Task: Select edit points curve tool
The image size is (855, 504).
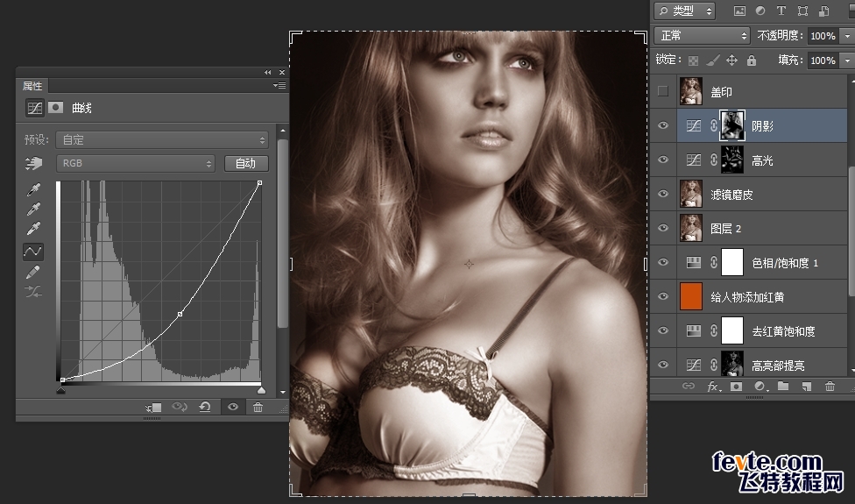Action: point(33,252)
